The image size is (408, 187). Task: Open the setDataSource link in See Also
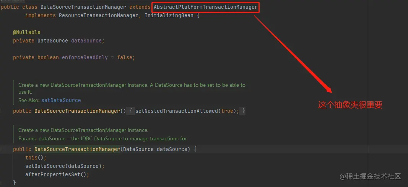[x=61, y=100]
